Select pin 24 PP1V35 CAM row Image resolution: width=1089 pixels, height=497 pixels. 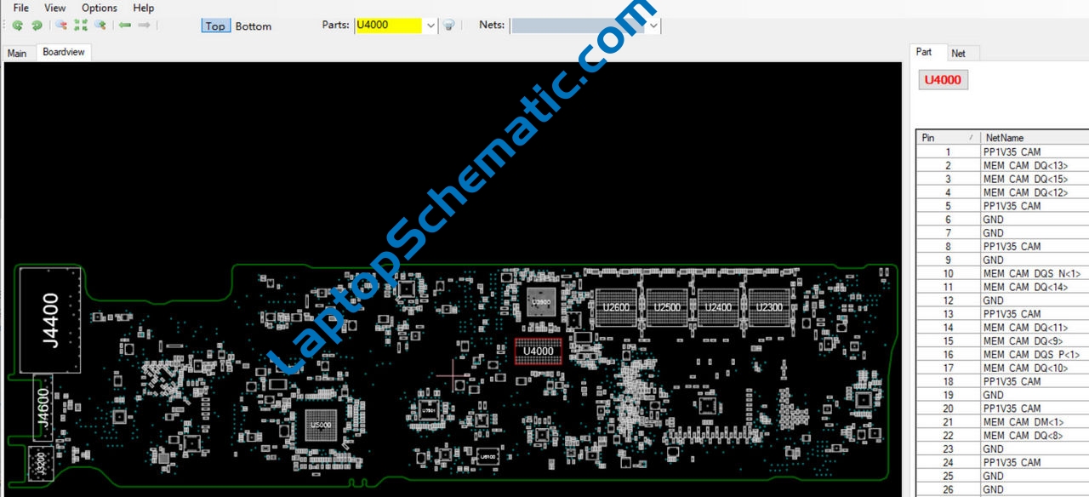click(1002, 462)
